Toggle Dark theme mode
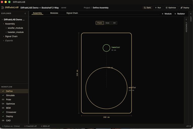 147,8
